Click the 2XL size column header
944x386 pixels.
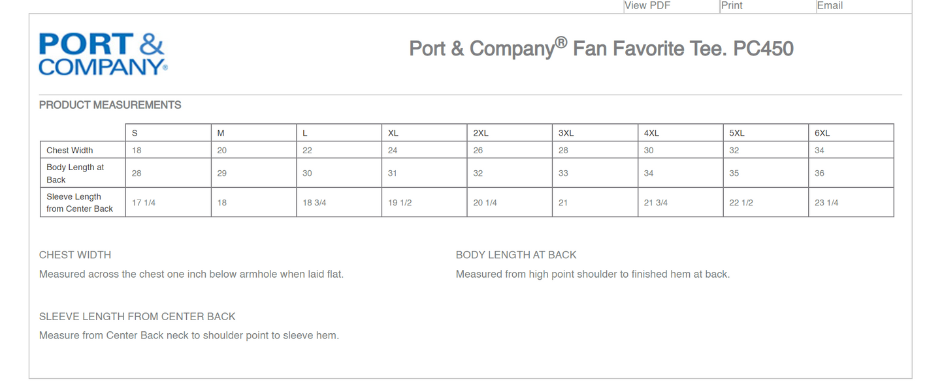(480, 133)
